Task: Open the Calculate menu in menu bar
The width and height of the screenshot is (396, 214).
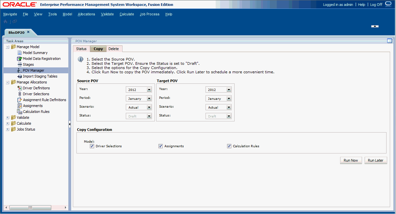Action: (127, 14)
